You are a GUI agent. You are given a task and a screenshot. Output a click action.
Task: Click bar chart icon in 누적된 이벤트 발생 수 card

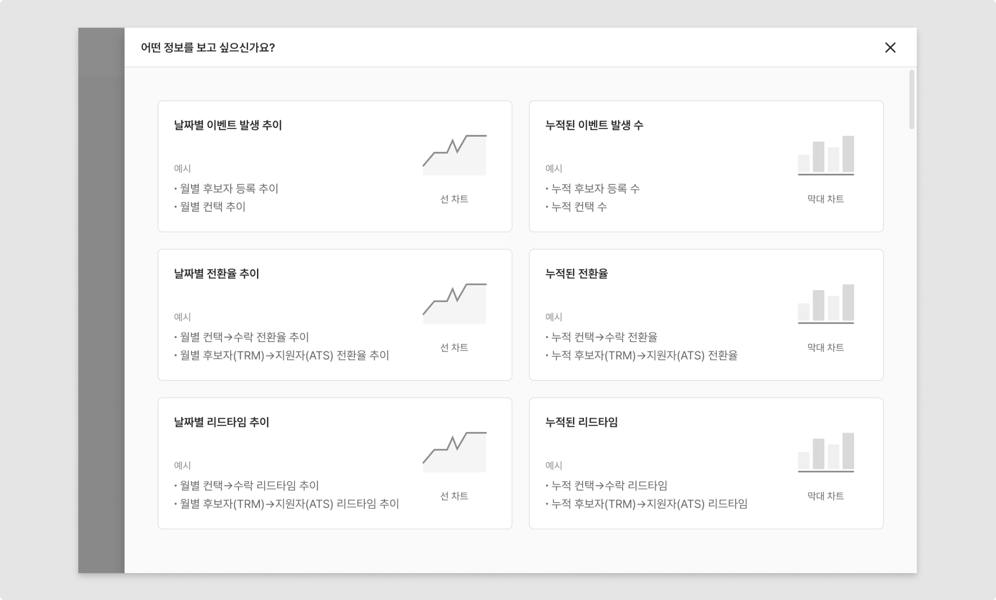(x=826, y=155)
